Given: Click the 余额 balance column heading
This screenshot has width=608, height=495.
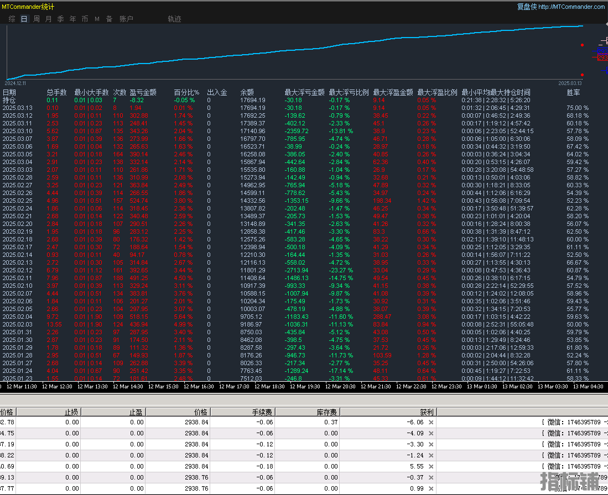Looking at the screenshot, I should 247,92.
